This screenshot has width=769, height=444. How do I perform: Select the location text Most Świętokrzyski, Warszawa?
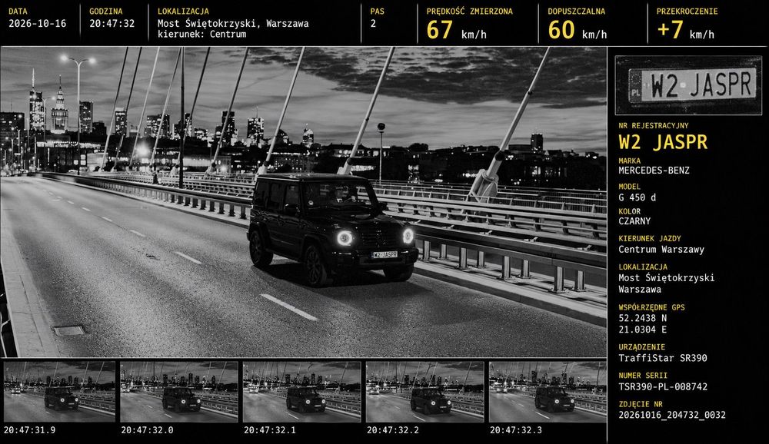[233, 24]
